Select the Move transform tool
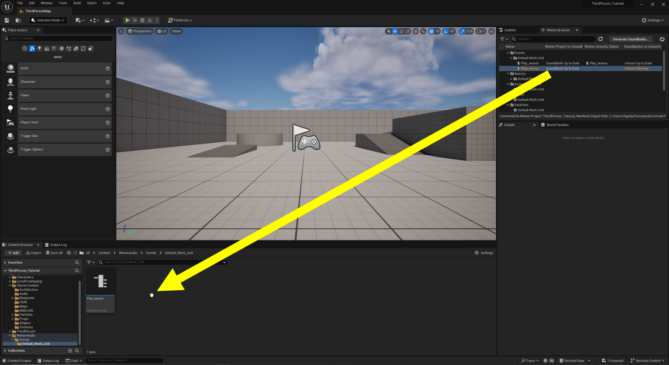Viewport: 669px width, 365px height. pyautogui.click(x=395, y=31)
